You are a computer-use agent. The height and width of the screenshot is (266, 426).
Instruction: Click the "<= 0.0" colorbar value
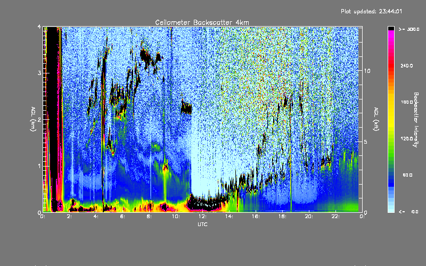[408, 211]
